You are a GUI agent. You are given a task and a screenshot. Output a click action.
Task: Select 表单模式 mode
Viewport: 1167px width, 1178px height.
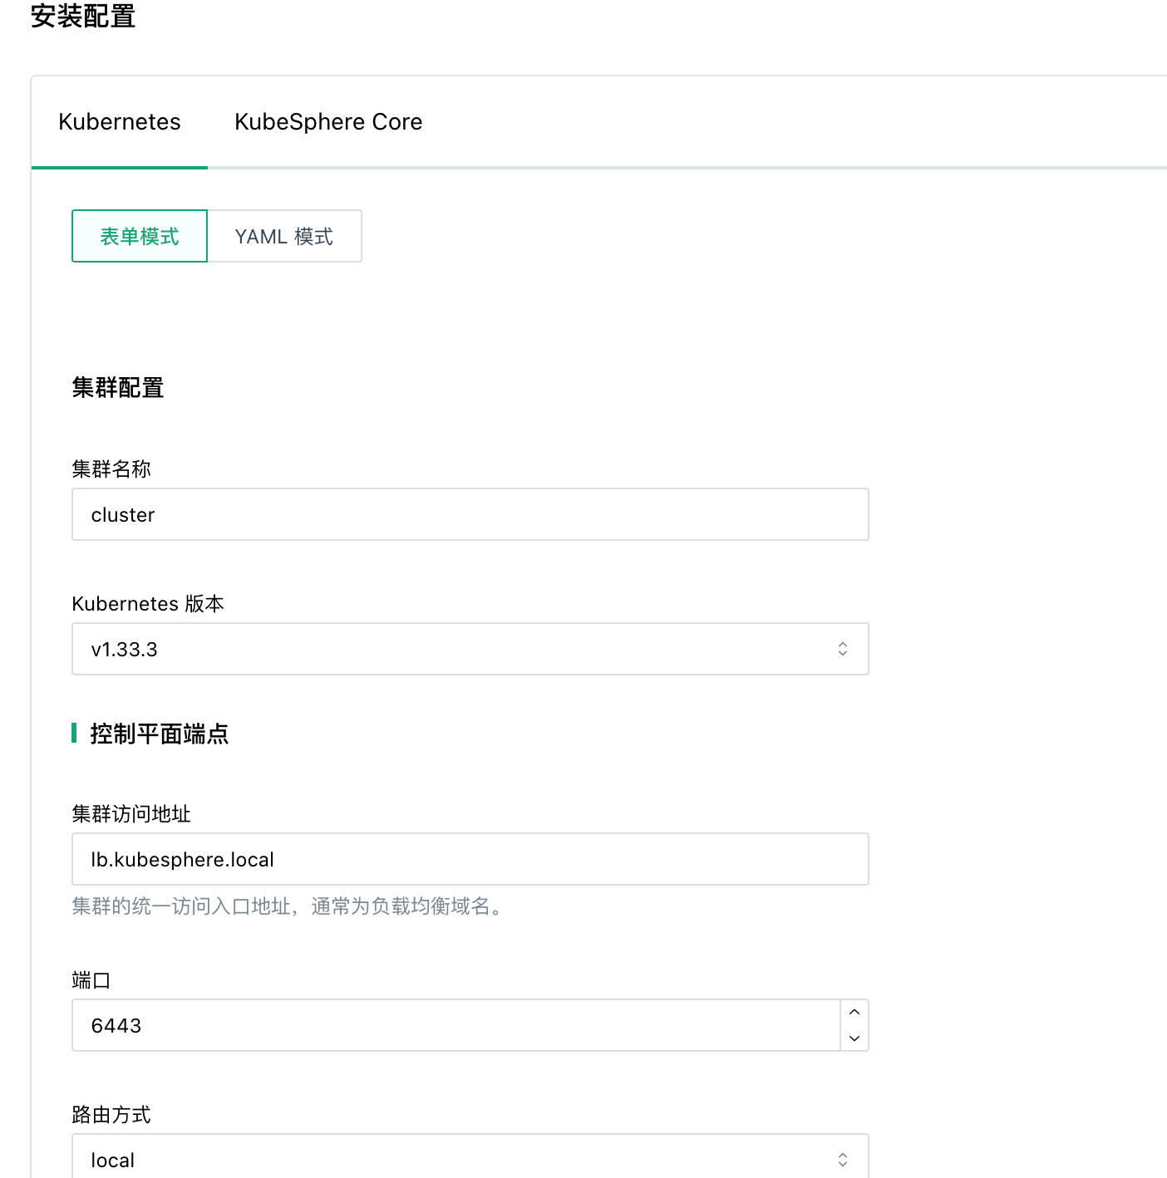(x=139, y=236)
